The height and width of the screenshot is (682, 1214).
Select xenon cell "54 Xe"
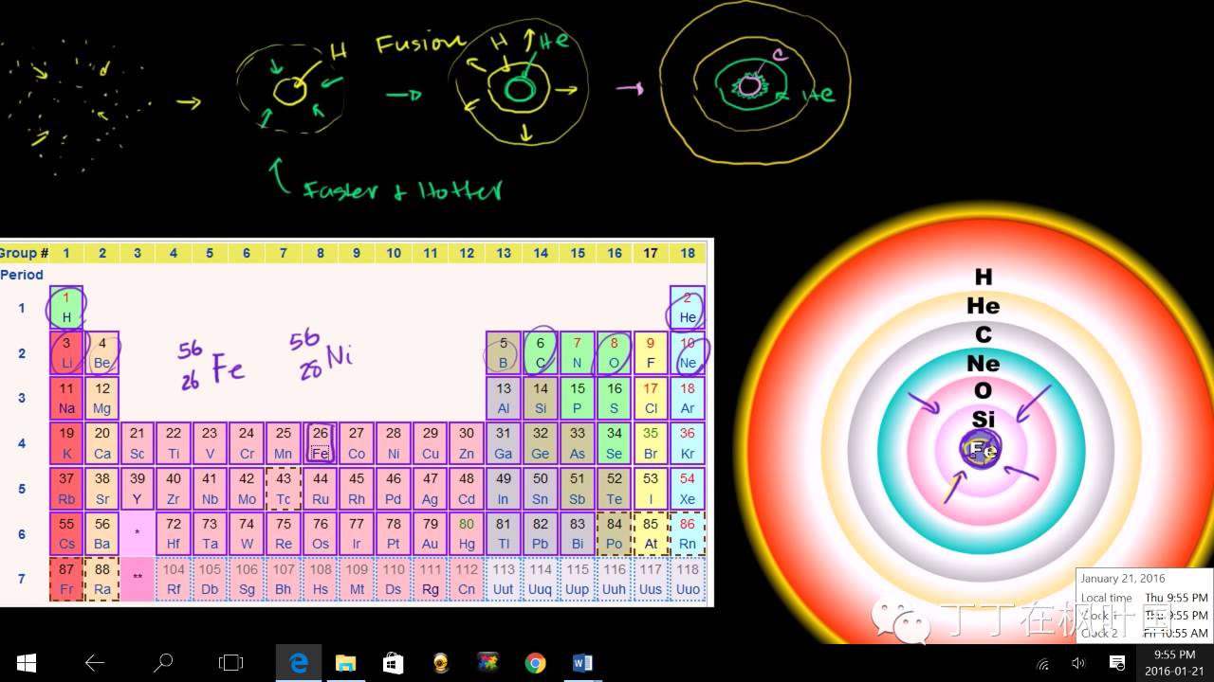[688, 490]
